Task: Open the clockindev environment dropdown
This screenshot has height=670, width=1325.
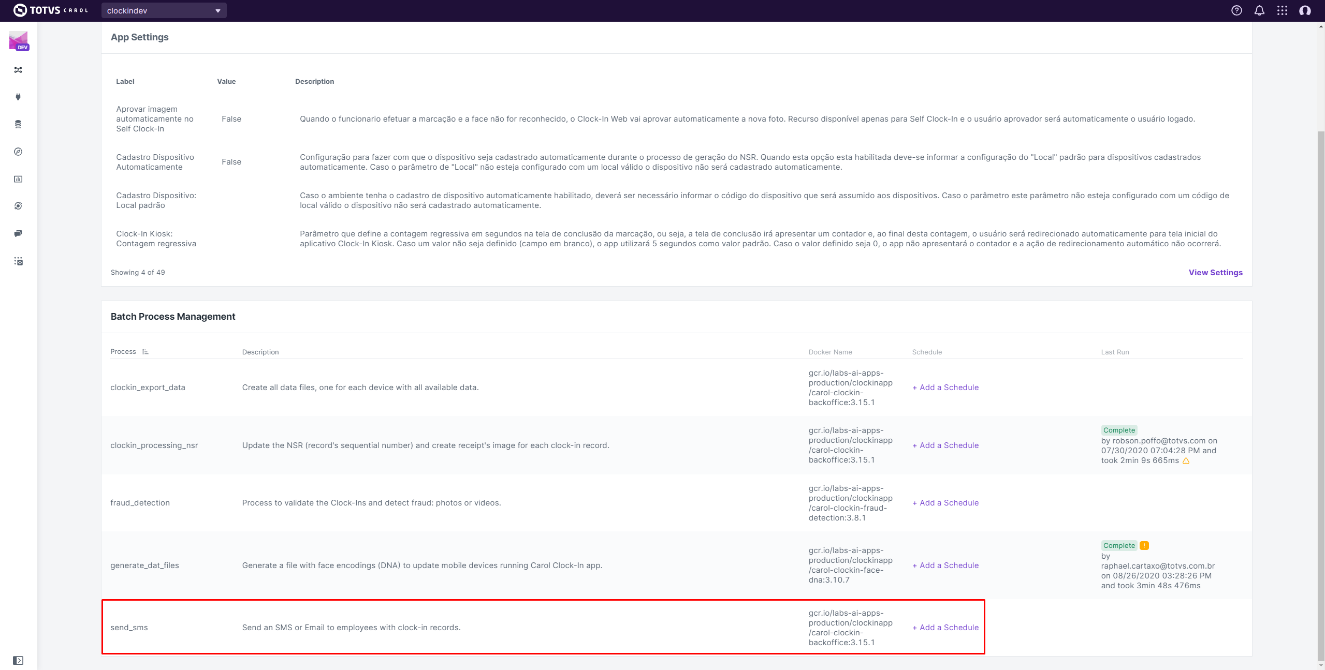Action: tap(164, 10)
